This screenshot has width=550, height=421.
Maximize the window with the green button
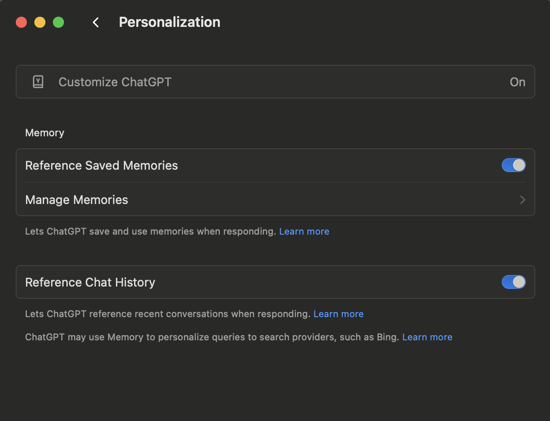(58, 22)
